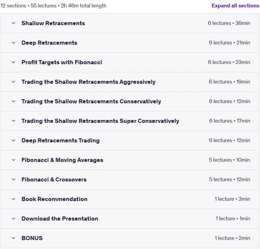The height and width of the screenshot is (249, 260).
Task: Select the Download the Presentation title
Action: click(60, 219)
